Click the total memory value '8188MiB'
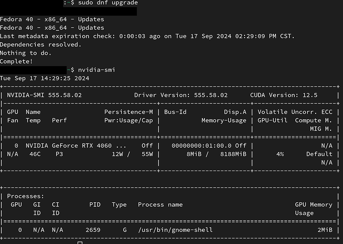This screenshot has height=244, width=343. pyautogui.click(x=233, y=154)
